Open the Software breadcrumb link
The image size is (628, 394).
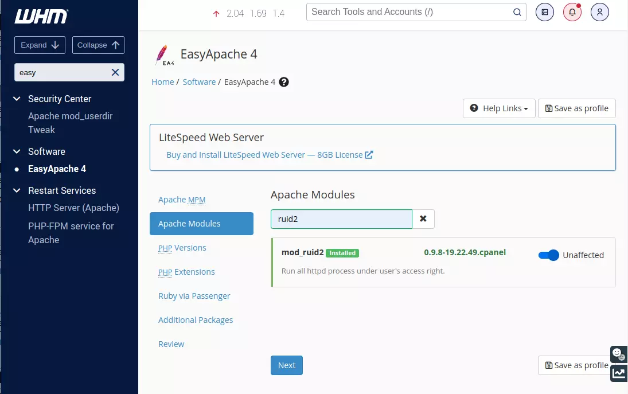click(199, 81)
